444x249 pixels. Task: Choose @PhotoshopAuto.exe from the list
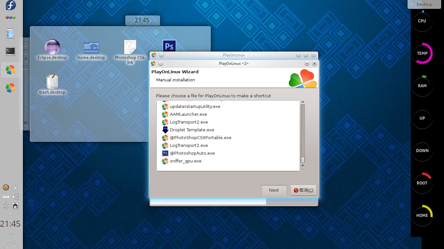coord(192,153)
